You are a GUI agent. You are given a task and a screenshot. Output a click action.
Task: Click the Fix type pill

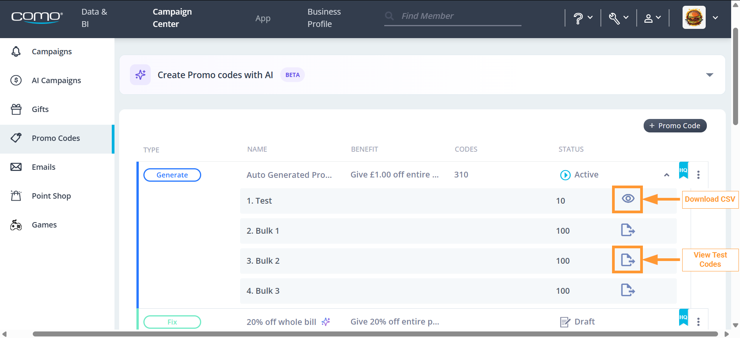pos(172,322)
